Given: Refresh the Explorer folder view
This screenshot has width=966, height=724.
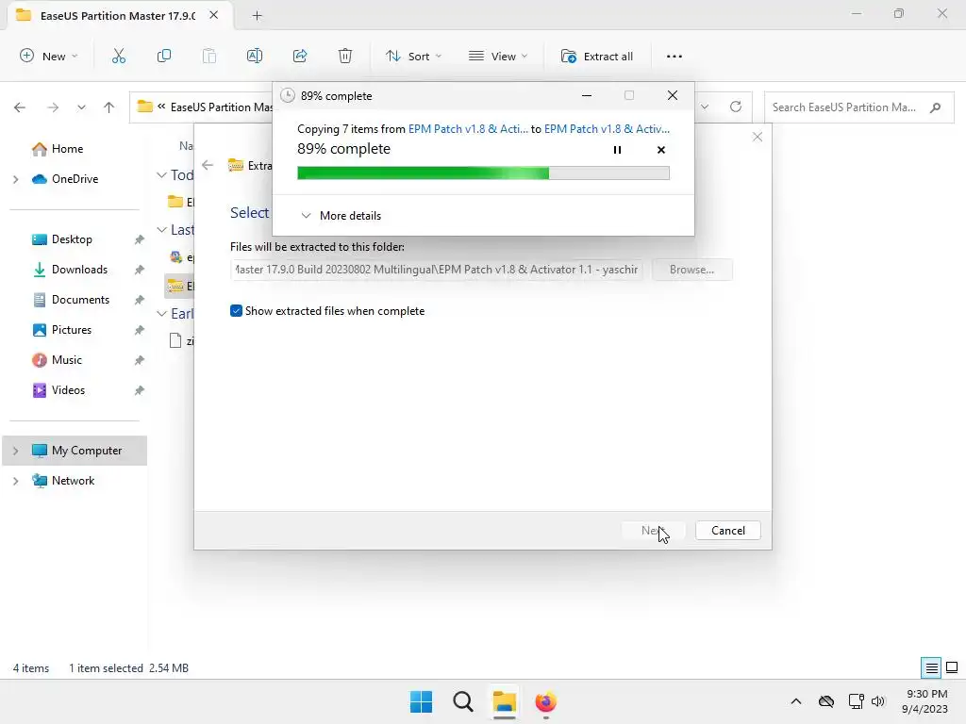Looking at the screenshot, I should [736, 107].
